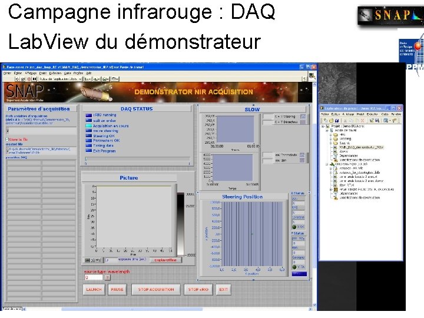Click the red Delete X icon in Project Explorer

pos(363,121)
